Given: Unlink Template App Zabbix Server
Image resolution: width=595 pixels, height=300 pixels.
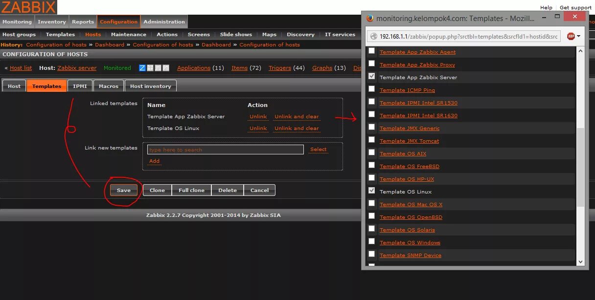Looking at the screenshot, I should [x=258, y=116].
